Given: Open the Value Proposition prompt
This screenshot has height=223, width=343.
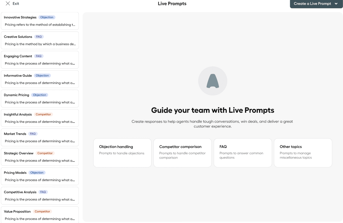Looking at the screenshot, I should (x=40, y=215).
